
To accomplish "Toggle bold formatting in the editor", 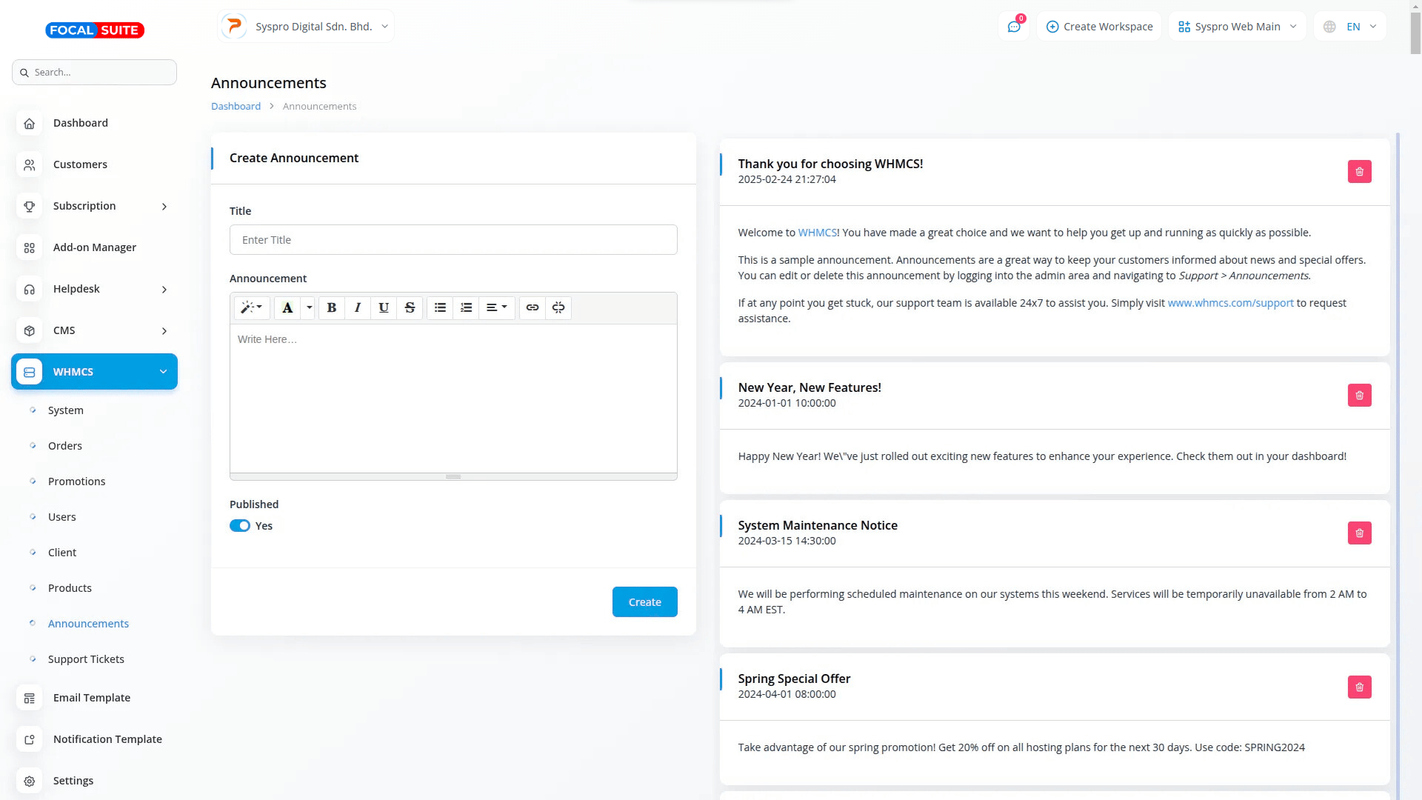I will tap(332, 307).
